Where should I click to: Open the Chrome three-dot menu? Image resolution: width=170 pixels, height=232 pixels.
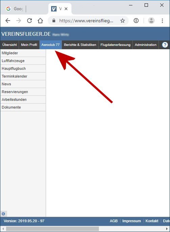pyautogui.click(x=162, y=21)
